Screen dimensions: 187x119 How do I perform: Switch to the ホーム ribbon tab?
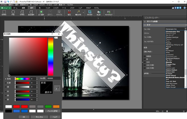point(15,8)
